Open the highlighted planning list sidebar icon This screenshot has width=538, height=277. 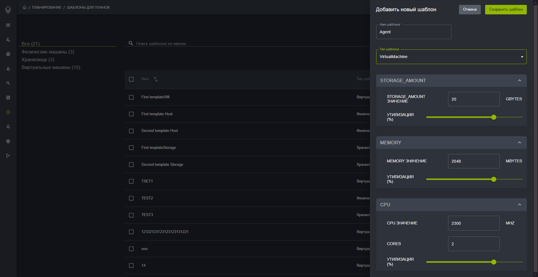pyautogui.click(x=8, y=112)
